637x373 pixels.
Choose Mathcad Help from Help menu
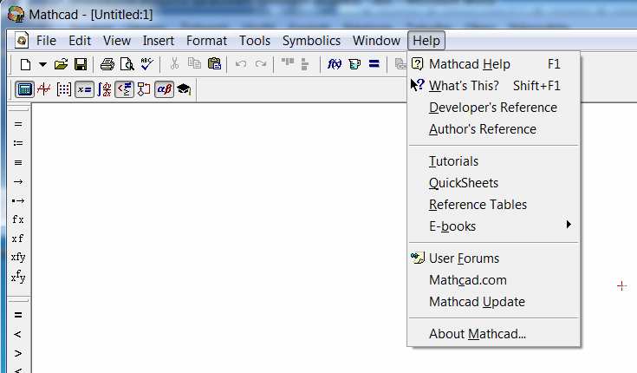tap(494, 64)
